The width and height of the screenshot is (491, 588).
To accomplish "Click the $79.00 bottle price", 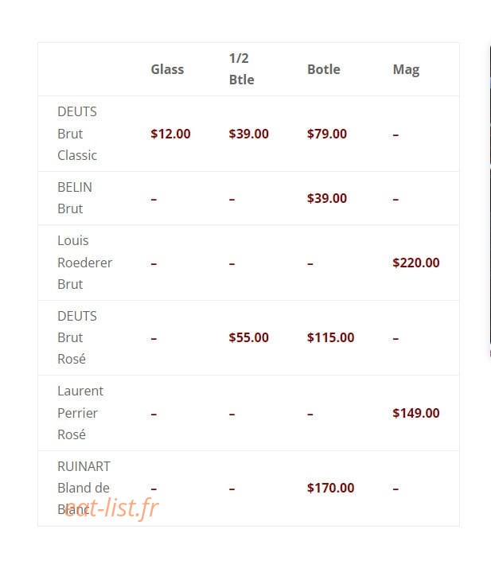I will (327, 134).
